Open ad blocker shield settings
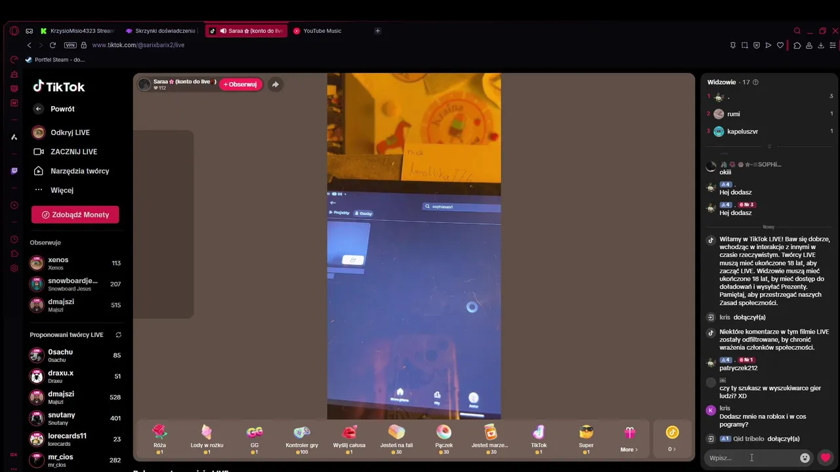 pyautogui.click(x=757, y=45)
